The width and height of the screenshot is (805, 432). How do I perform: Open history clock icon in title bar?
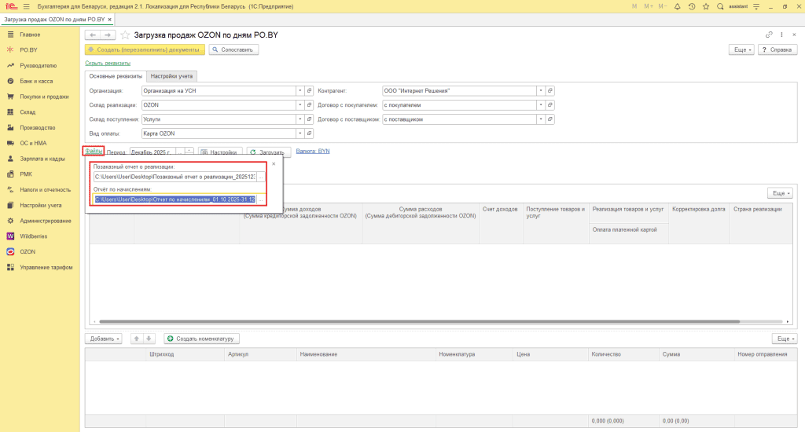coord(692,6)
